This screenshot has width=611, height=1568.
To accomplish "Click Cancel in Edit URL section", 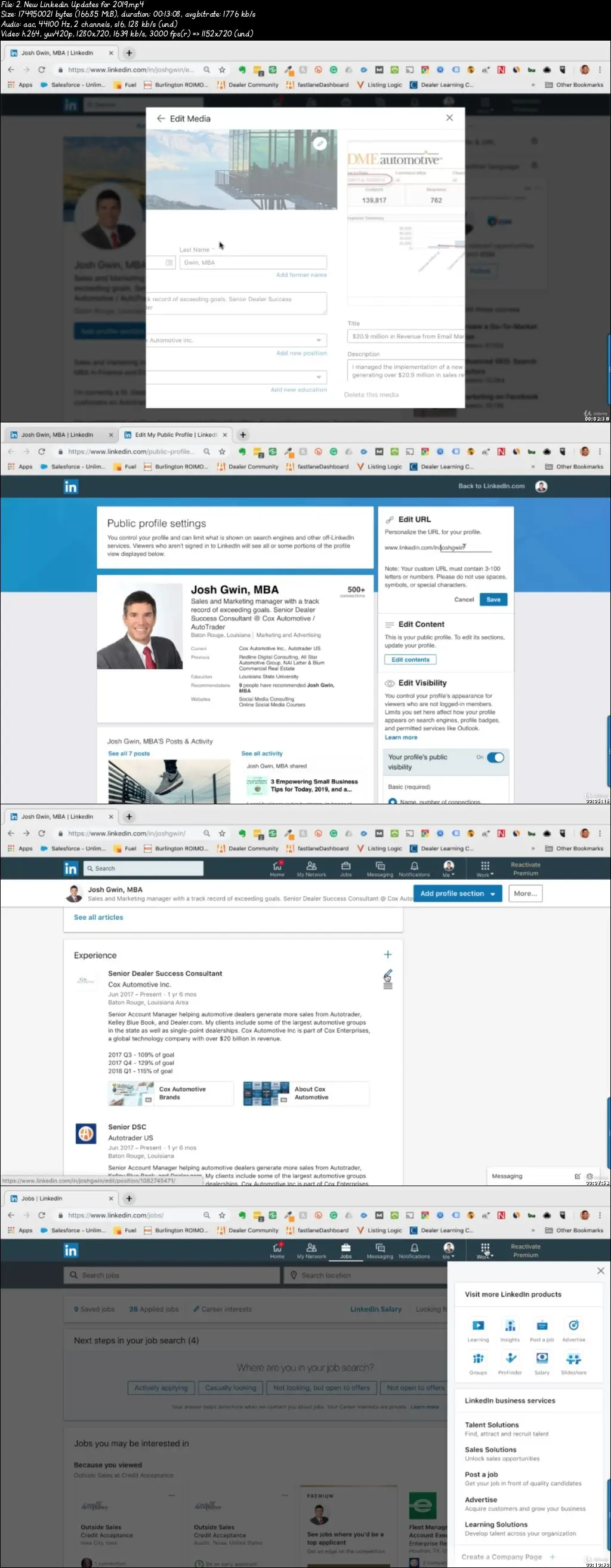I will coord(464,599).
